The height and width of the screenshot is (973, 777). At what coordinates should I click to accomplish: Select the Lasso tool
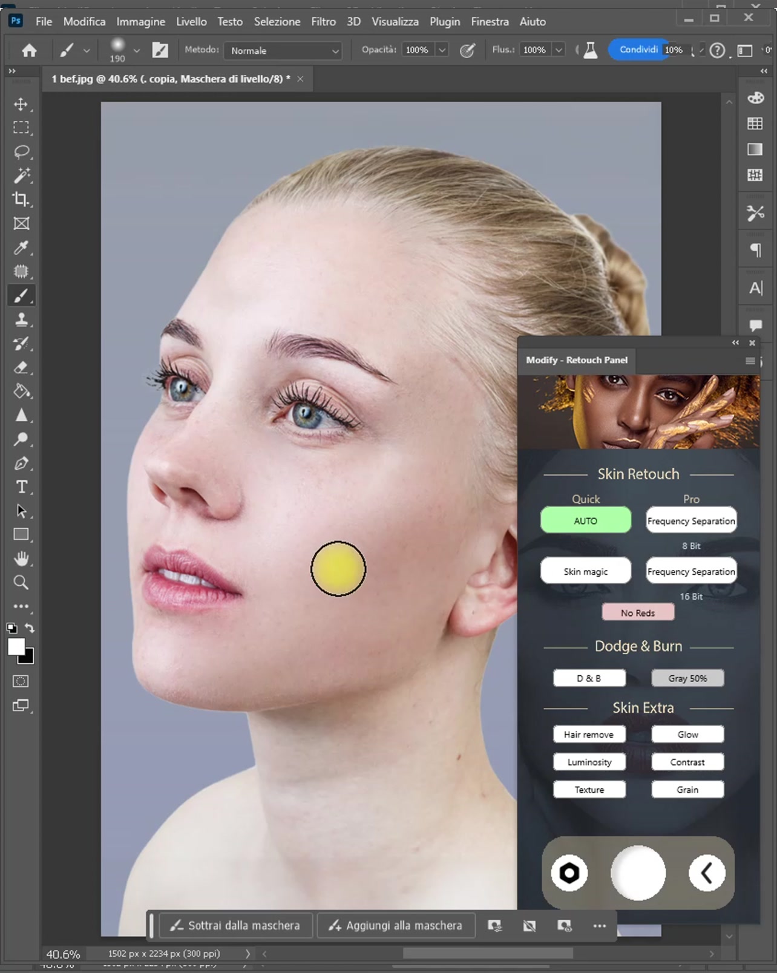(x=21, y=152)
